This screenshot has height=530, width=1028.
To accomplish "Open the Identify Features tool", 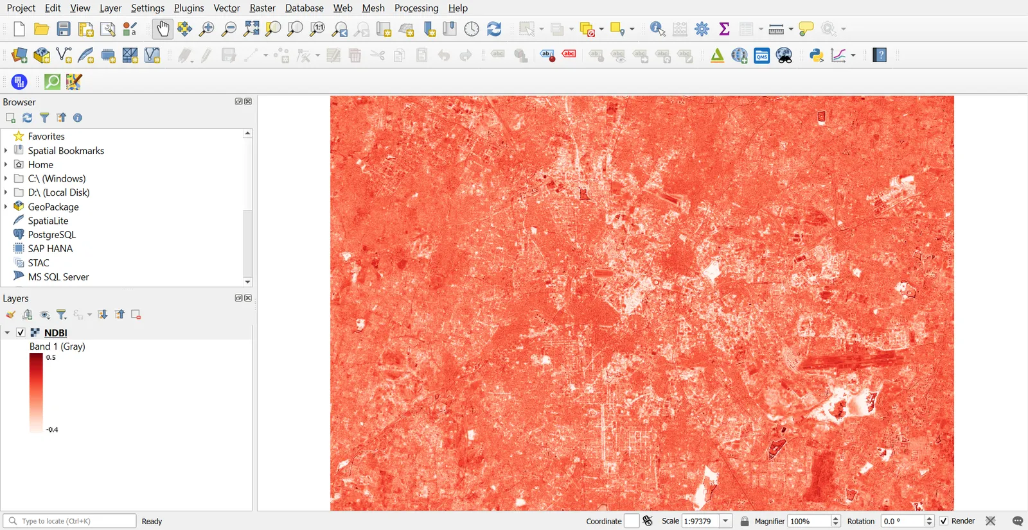I will point(658,29).
